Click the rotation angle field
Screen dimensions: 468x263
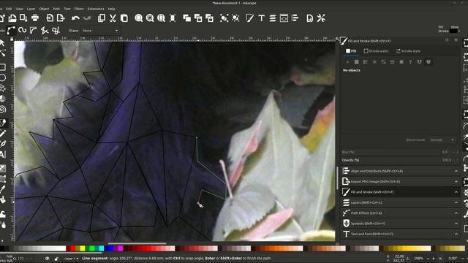pyautogui.click(x=453, y=258)
